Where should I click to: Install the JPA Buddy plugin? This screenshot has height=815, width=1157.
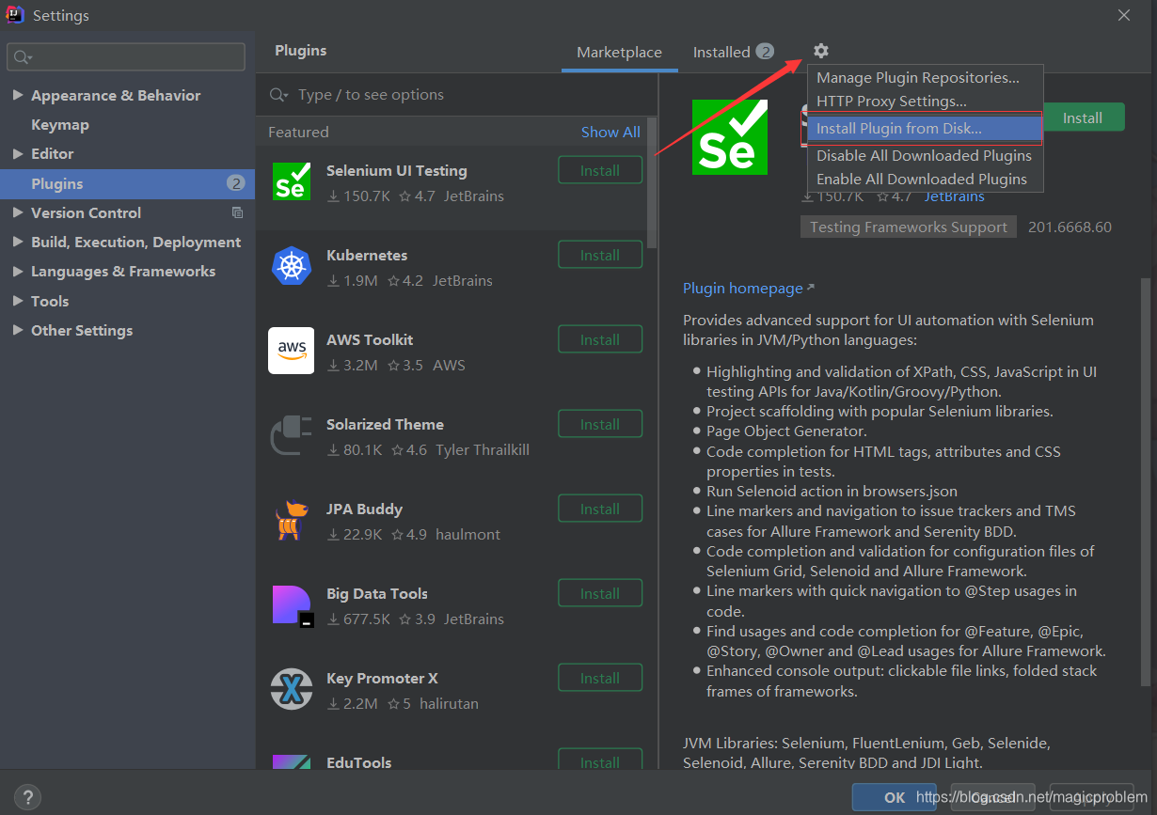point(600,509)
